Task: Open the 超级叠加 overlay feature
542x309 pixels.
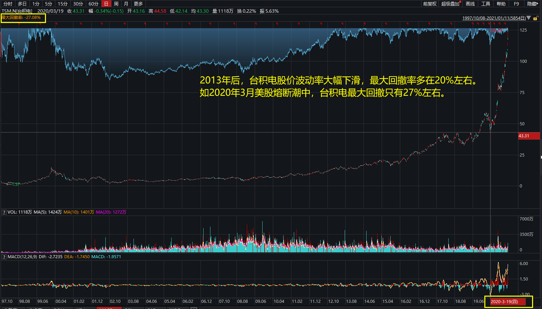Action: (x=450, y=4)
